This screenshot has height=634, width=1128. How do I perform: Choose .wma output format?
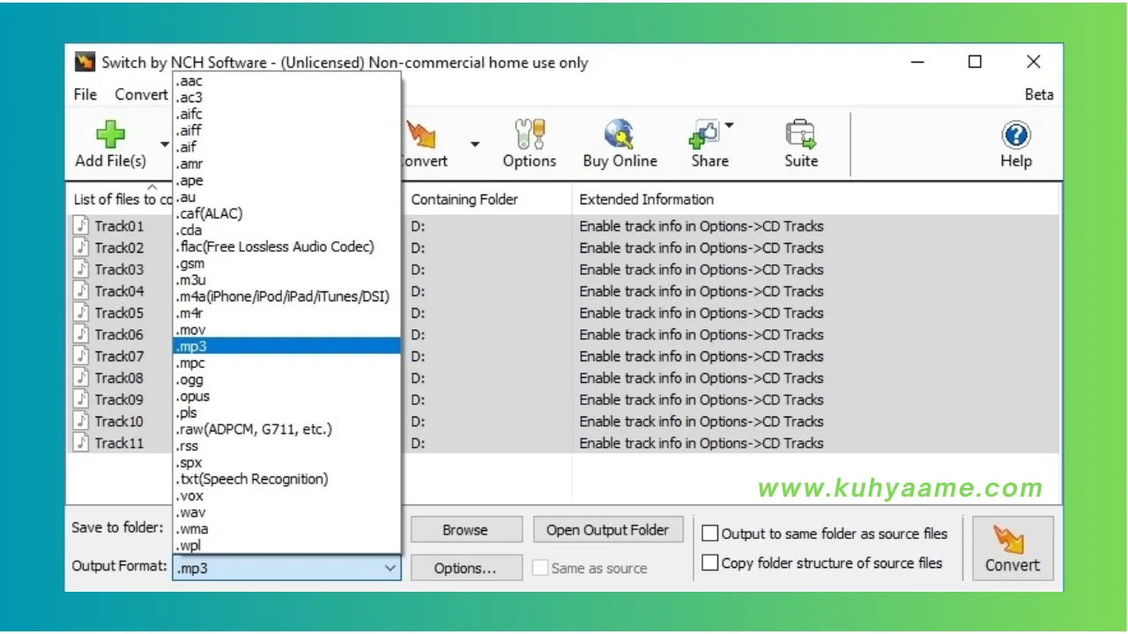pos(287,528)
